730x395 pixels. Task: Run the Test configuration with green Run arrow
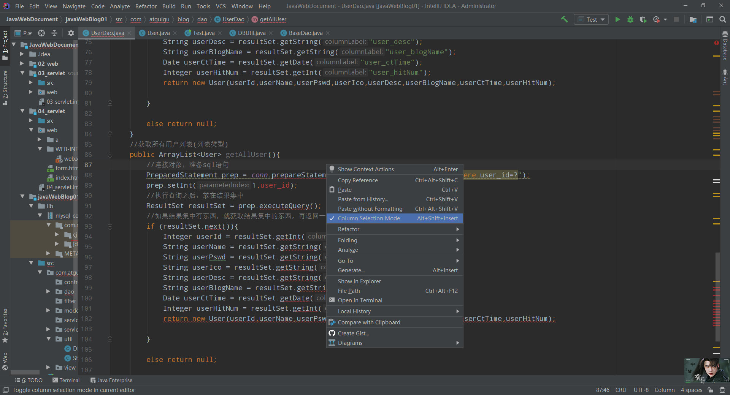coord(617,19)
